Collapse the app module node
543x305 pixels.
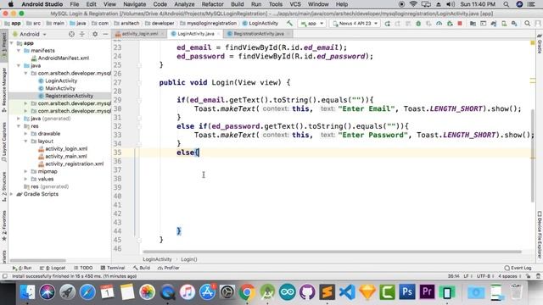[12, 43]
